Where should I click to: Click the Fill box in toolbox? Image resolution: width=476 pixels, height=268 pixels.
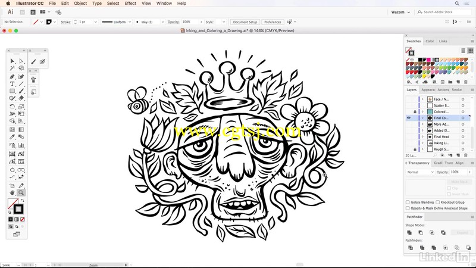(12, 204)
